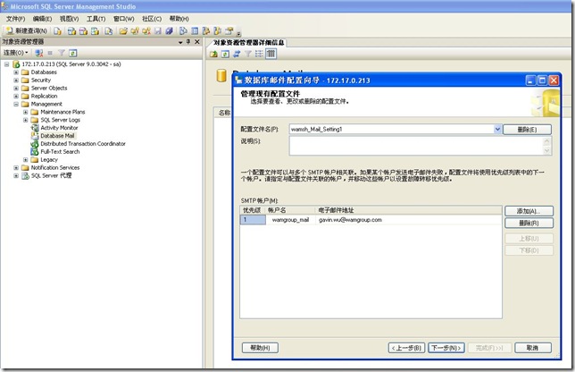
Task: Click the Template Explorer toolbar icon
Action: pos(218,30)
